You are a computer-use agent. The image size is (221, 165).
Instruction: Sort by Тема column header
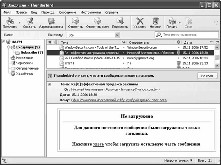[90, 42]
